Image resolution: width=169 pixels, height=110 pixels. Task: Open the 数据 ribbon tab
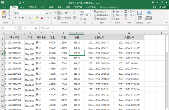click(x=51, y=7)
